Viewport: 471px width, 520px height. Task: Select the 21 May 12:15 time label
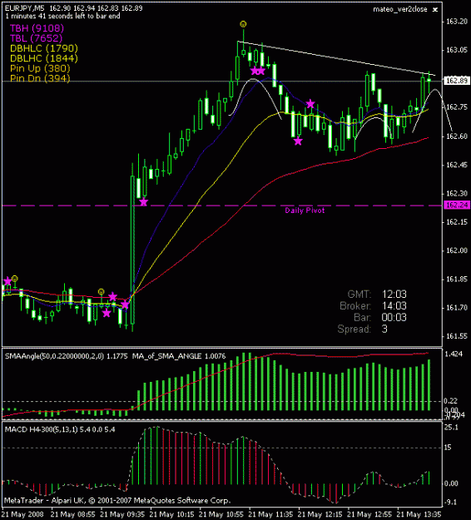point(320,514)
